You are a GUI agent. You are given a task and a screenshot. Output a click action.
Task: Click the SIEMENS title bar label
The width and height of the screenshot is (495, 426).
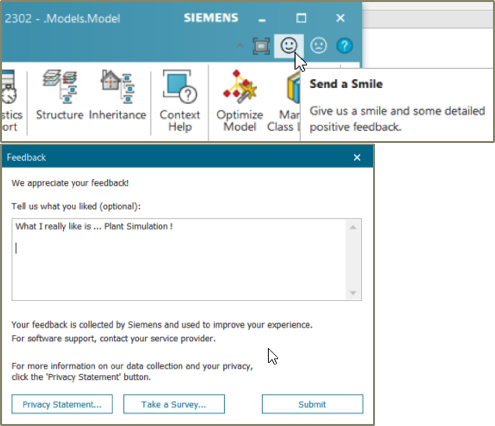point(211,18)
